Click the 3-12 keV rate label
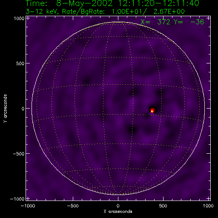The image size is (218, 218). tap(105, 12)
